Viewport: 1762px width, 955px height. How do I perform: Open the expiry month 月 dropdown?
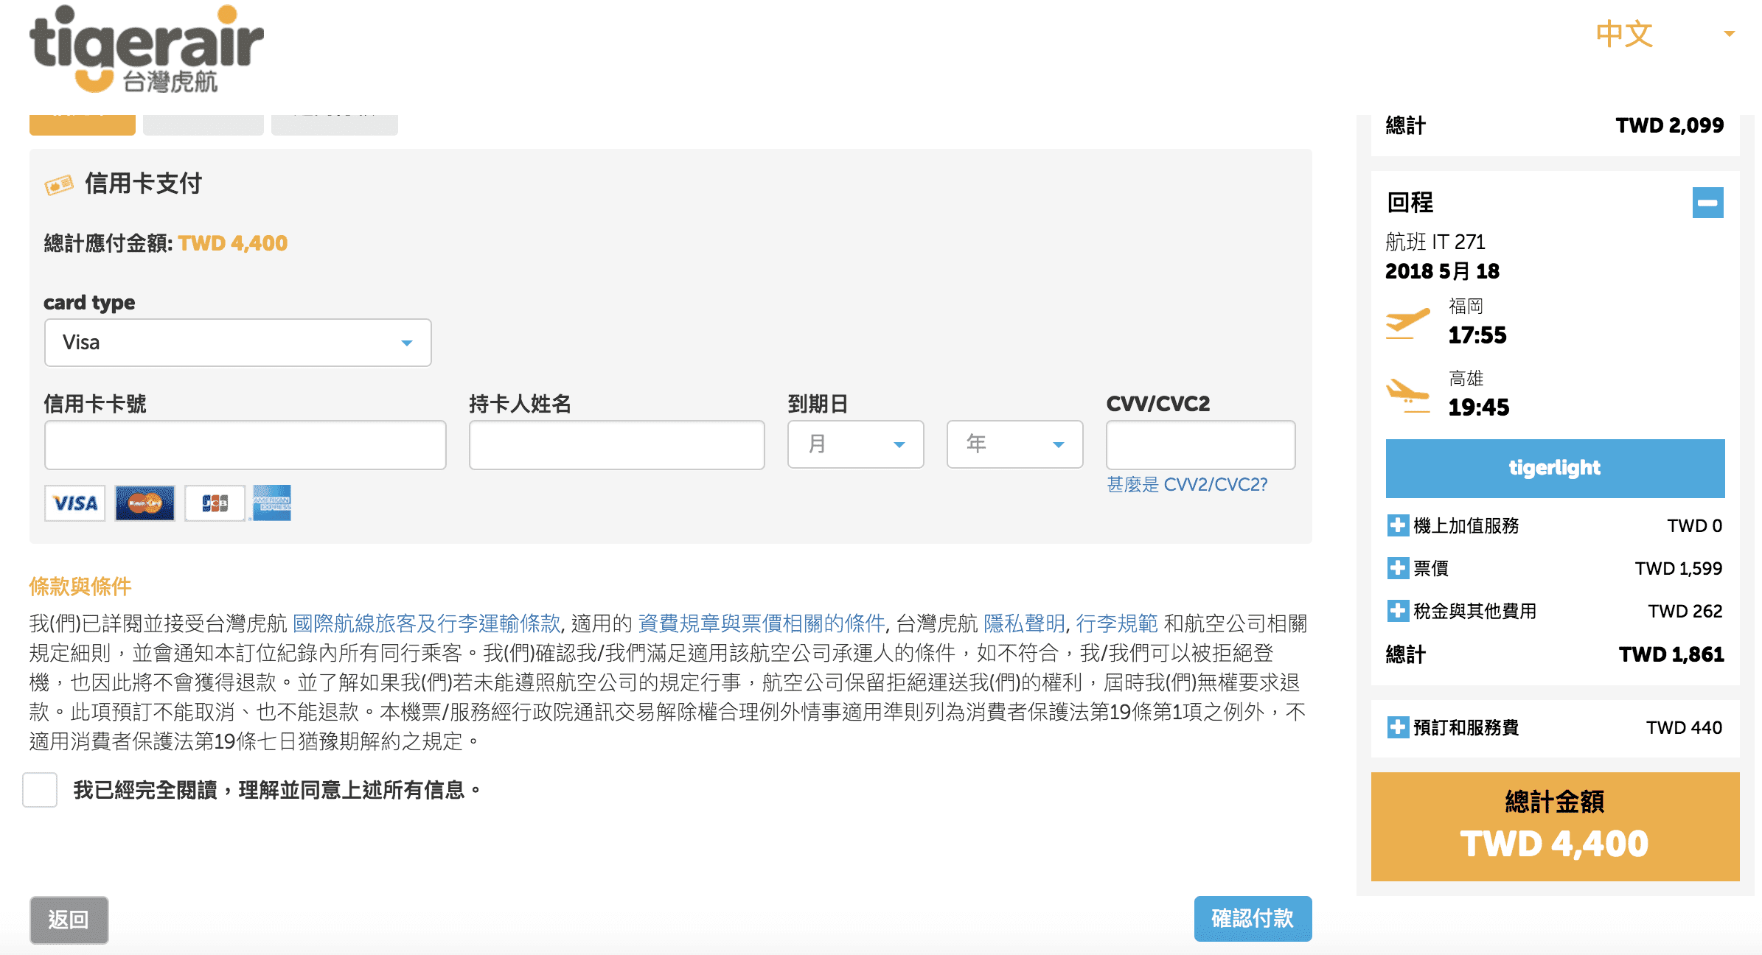coord(855,444)
